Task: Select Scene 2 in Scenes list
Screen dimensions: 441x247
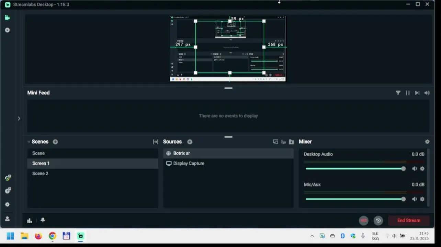Action: point(93,174)
